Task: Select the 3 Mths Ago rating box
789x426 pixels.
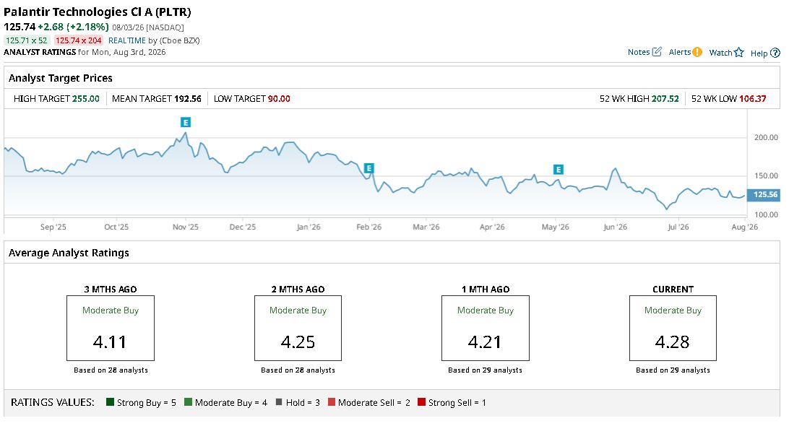Action: pos(111,328)
